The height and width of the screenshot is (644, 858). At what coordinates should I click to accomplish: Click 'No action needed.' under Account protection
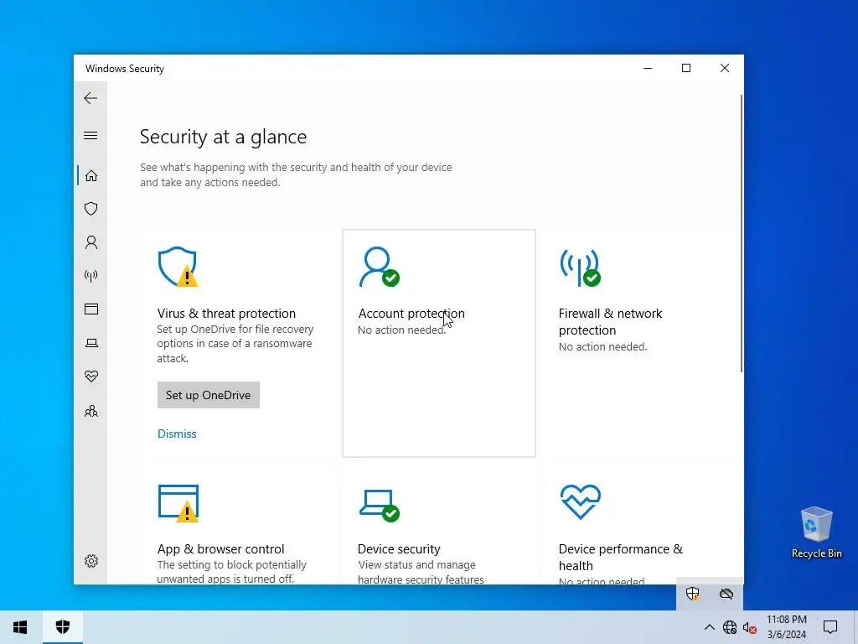click(x=401, y=330)
